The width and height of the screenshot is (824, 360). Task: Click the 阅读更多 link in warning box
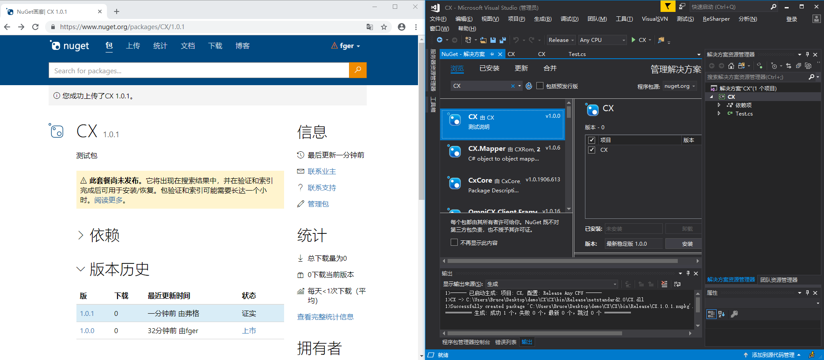[x=108, y=200]
